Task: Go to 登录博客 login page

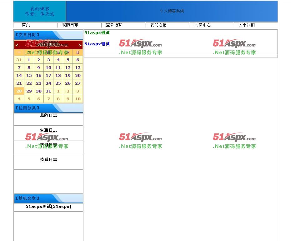Action: [114, 25]
